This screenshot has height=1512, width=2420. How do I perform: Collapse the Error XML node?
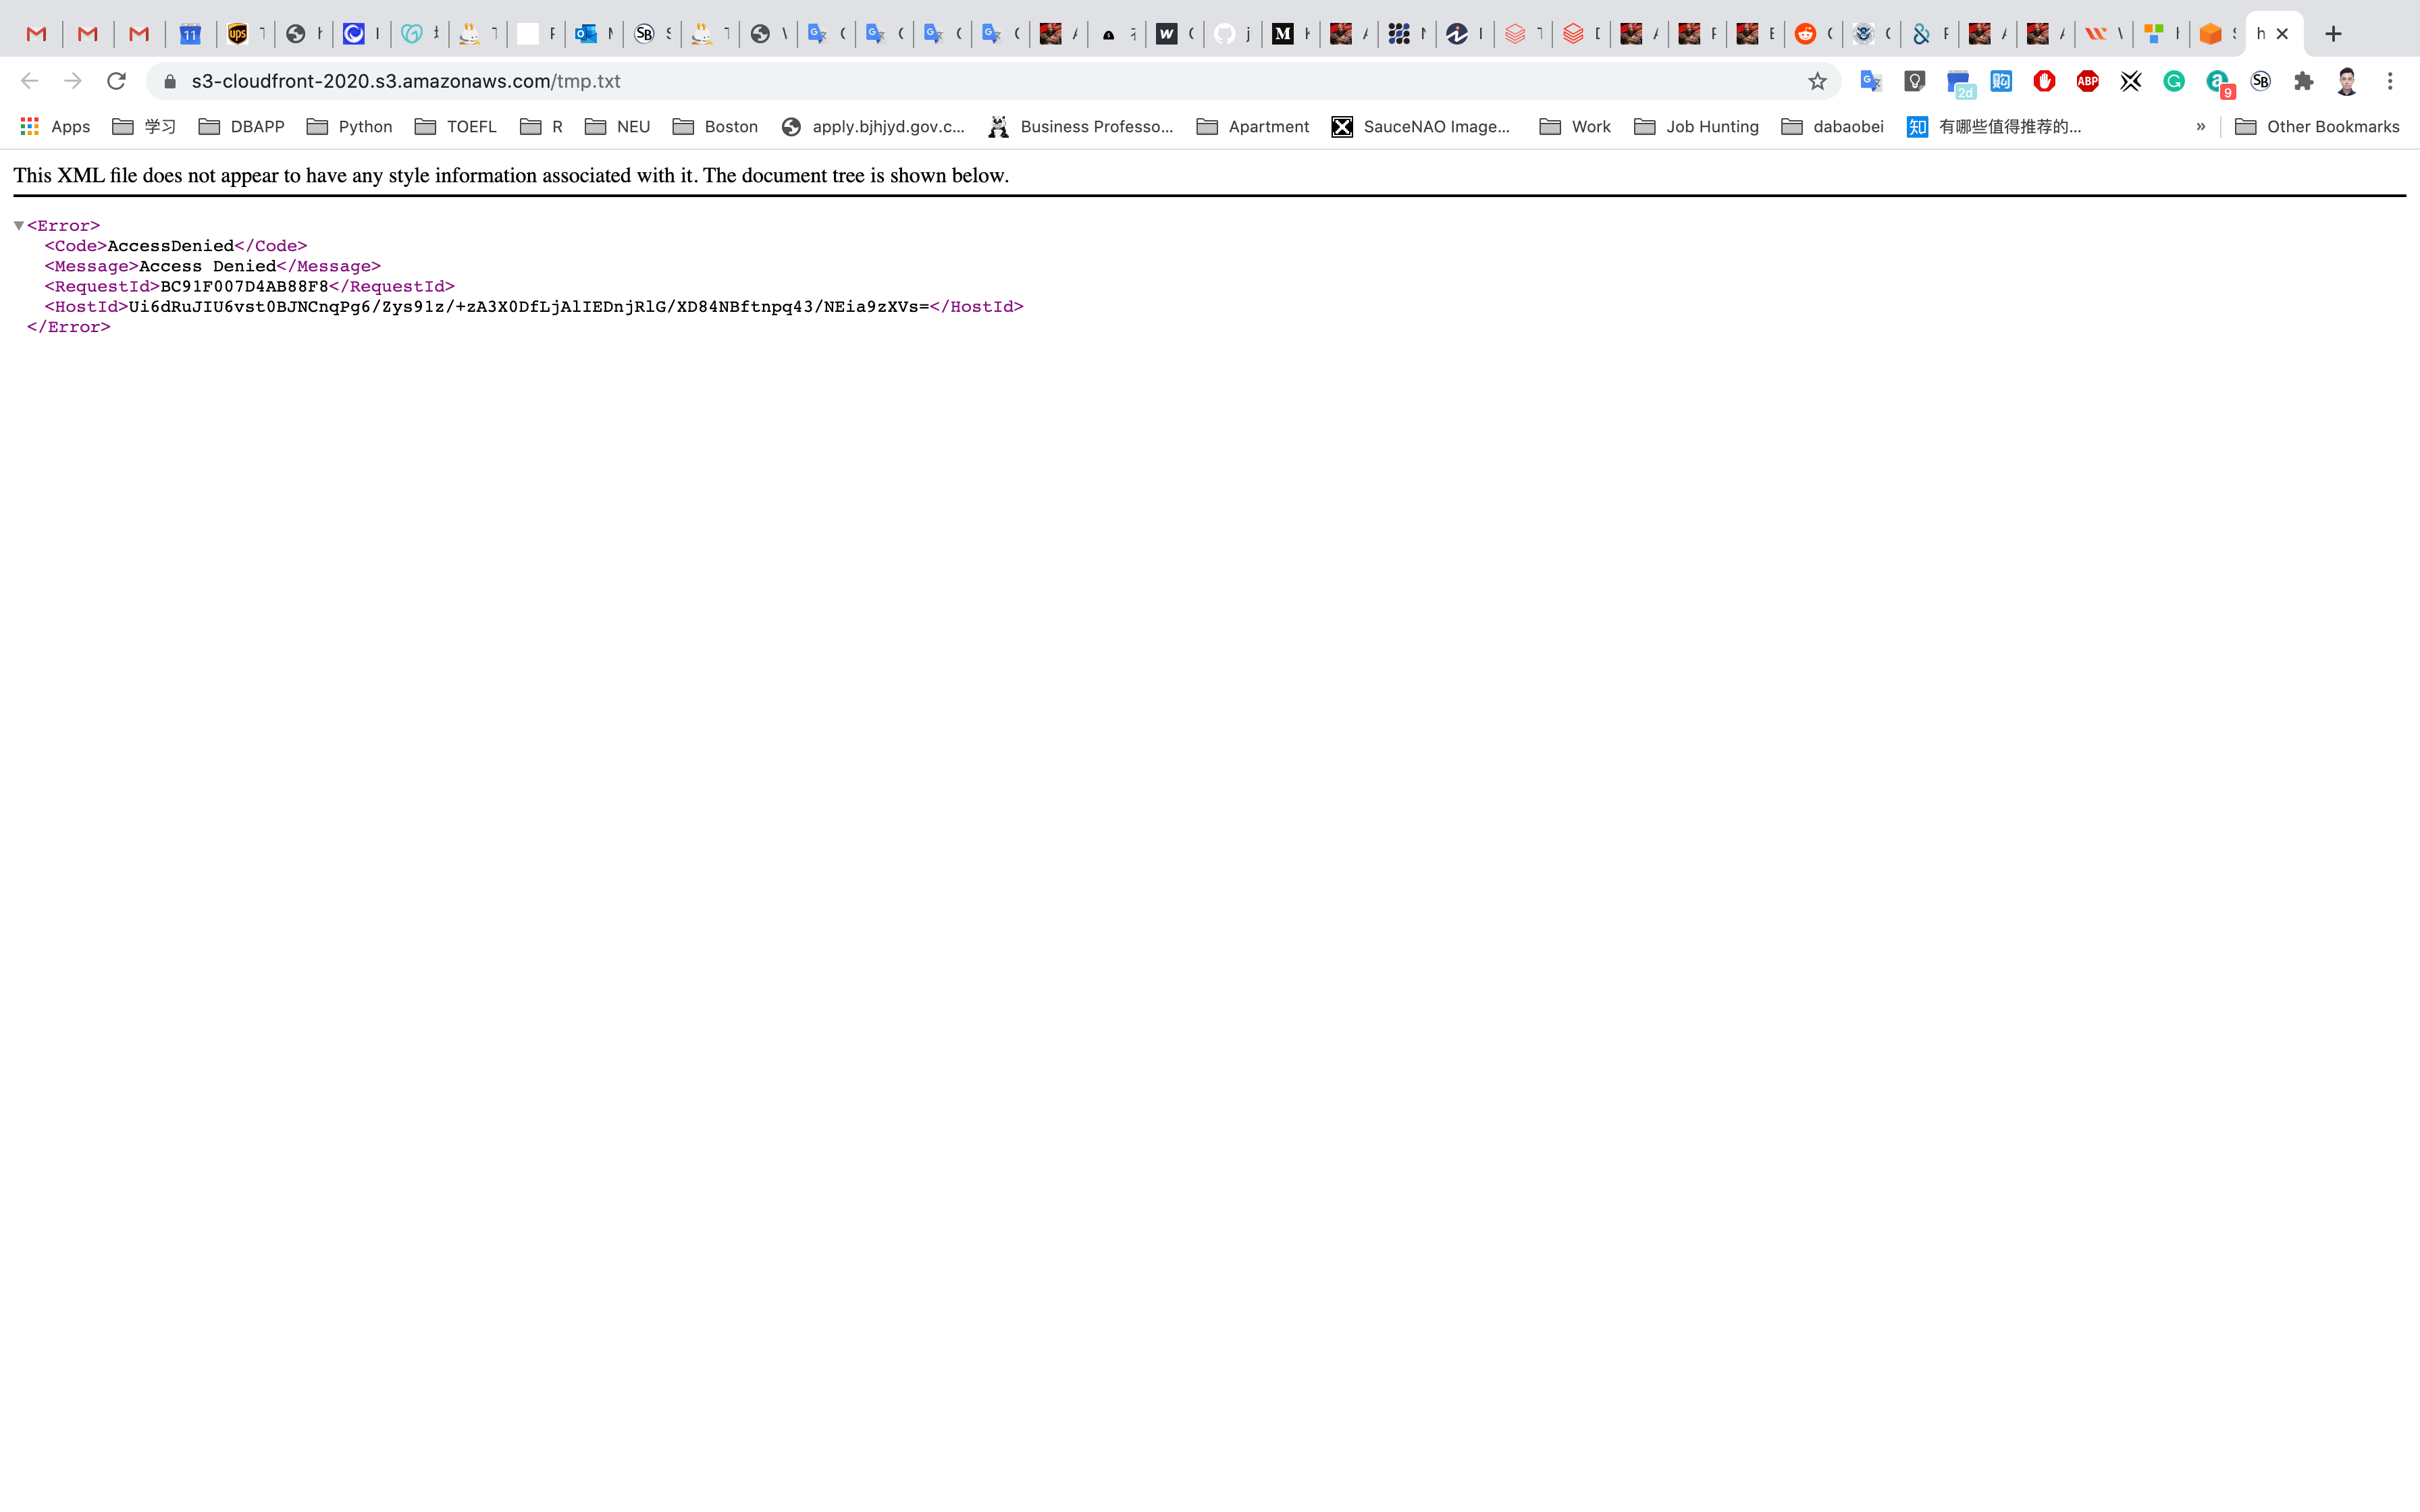click(19, 226)
